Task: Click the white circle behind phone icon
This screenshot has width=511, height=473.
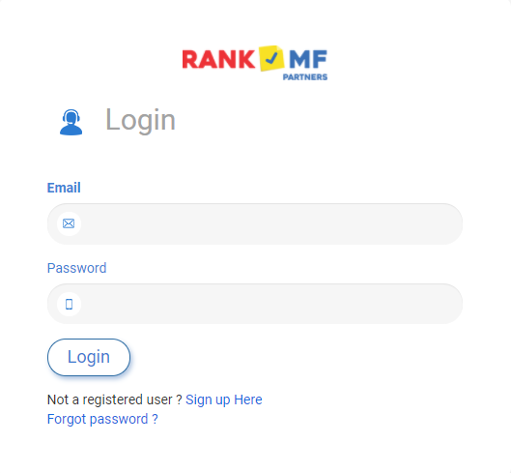Action: coord(69,304)
